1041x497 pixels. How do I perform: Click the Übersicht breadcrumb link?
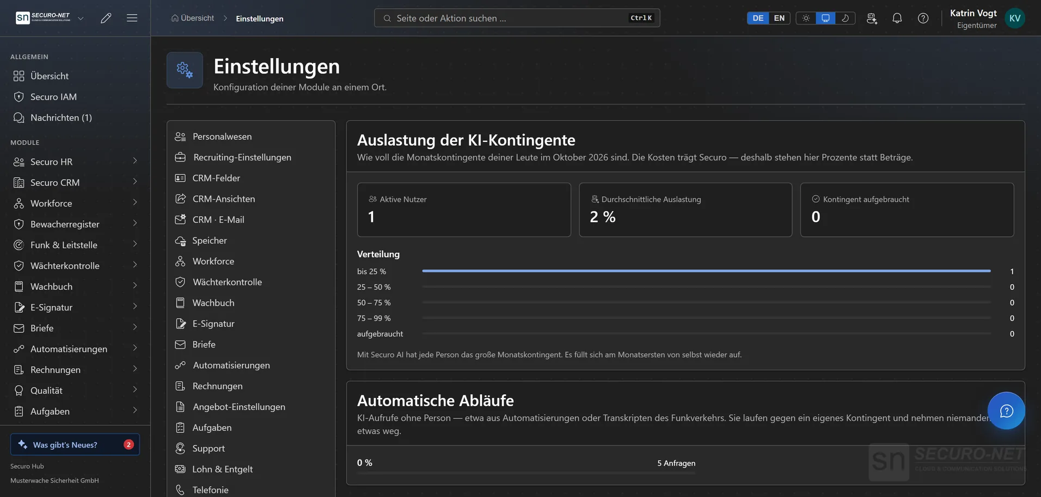click(192, 18)
